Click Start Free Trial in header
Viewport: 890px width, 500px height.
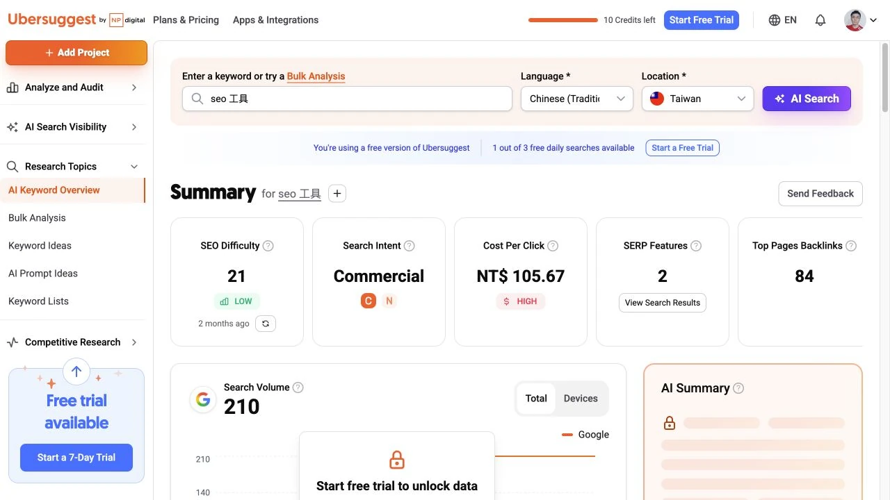pyautogui.click(x=702, y=20)
